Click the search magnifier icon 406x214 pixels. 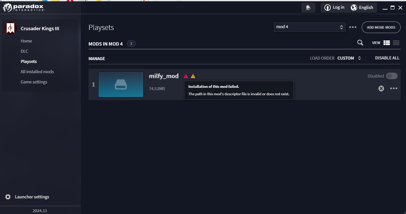click(x=360, y=43)
